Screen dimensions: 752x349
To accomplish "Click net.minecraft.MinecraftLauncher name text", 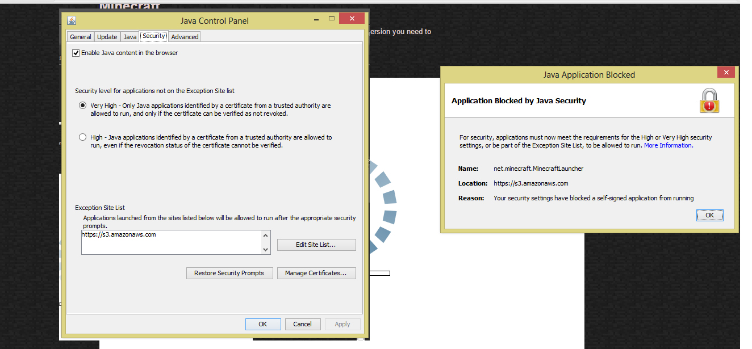I will [538, 169].
